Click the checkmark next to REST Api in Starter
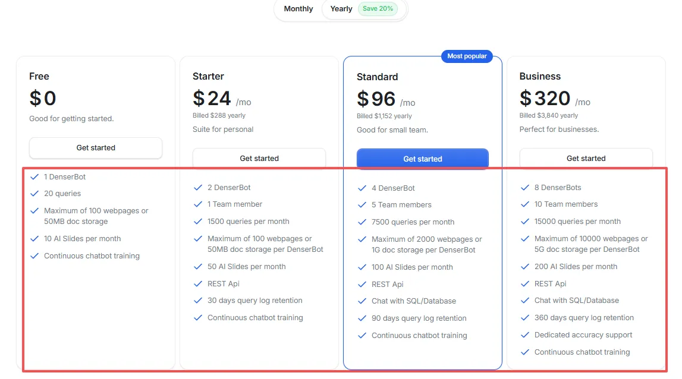Image resolution: width=682 pixels, height=379 pixels. tap(198, 284)
